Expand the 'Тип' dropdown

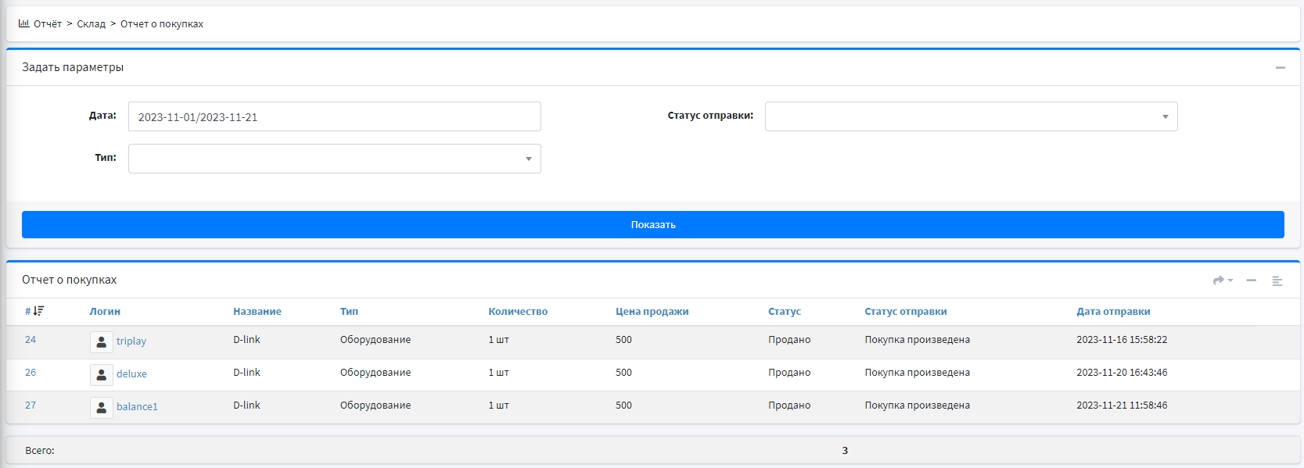tap(334, 159)
